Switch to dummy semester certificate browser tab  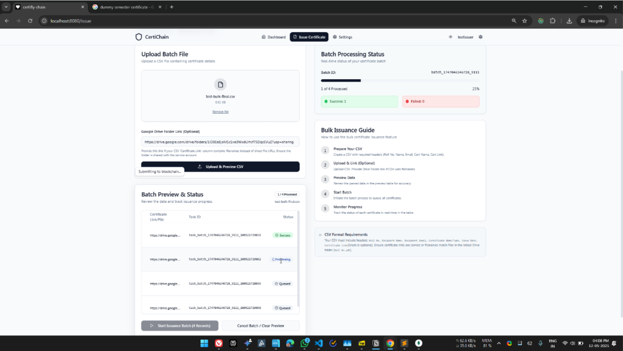click(x=123, y=7)
